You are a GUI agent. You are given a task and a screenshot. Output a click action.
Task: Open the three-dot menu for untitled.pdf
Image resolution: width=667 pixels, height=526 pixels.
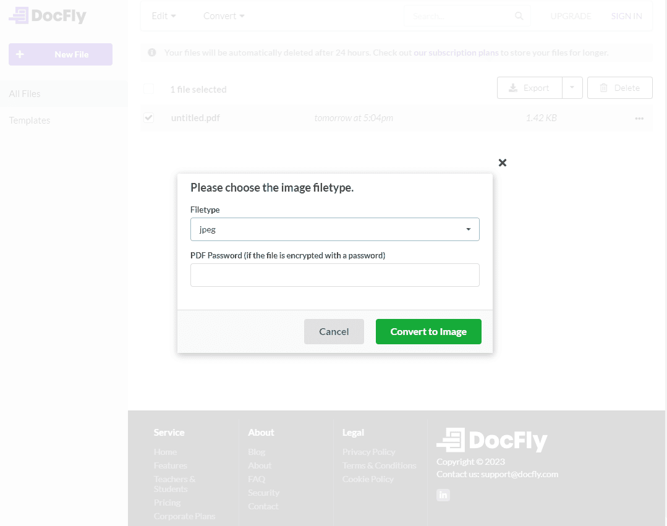tap(639, 119)
